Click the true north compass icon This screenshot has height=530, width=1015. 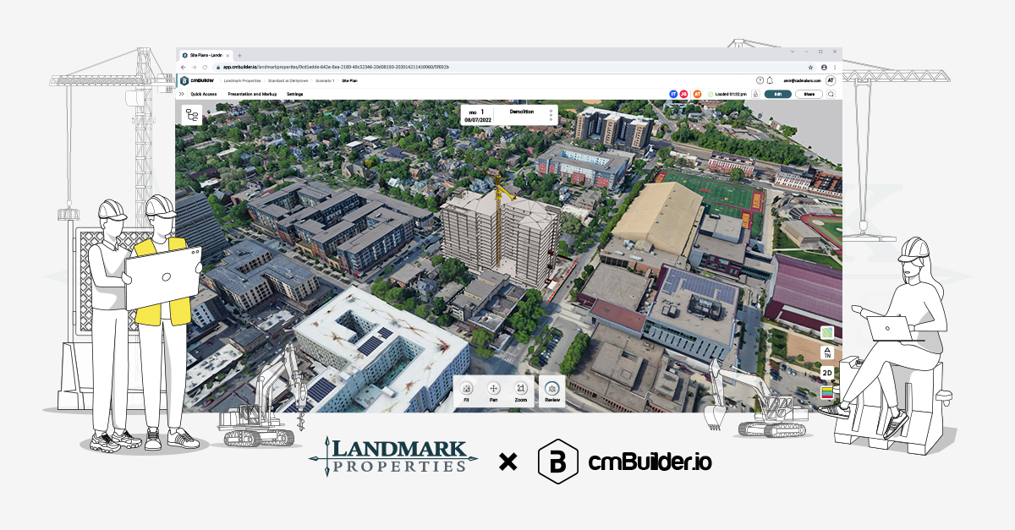click(828, 351)
